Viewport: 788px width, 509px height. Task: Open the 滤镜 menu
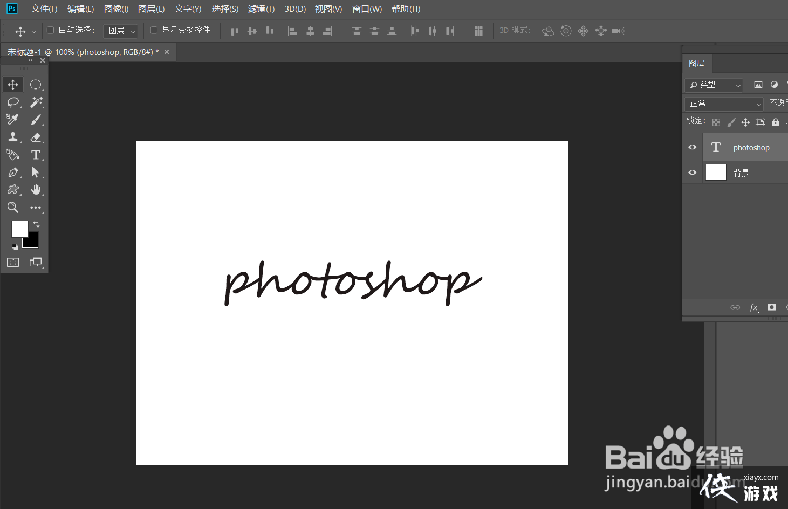click(261, 9)
